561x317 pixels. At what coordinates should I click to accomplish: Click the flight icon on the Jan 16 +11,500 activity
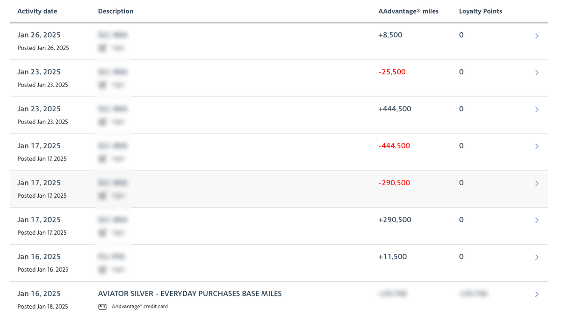tap(102, 269)
